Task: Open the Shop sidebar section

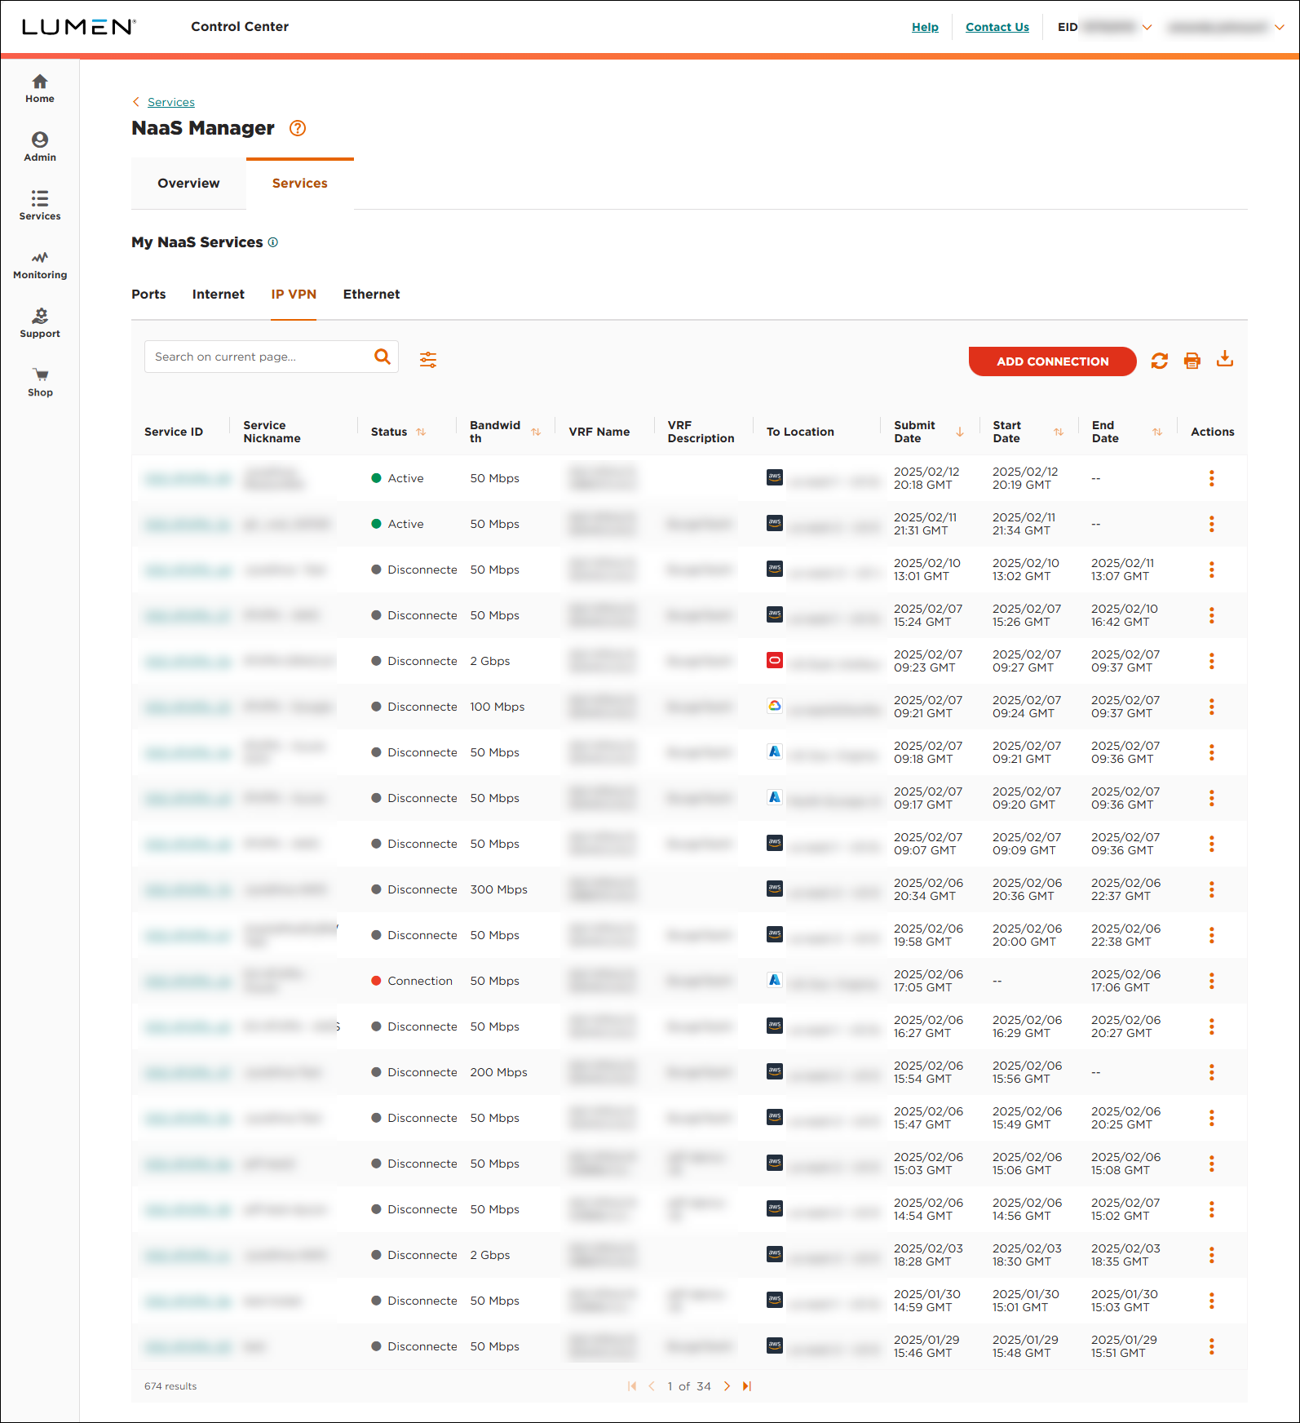Action: (39, 383)
